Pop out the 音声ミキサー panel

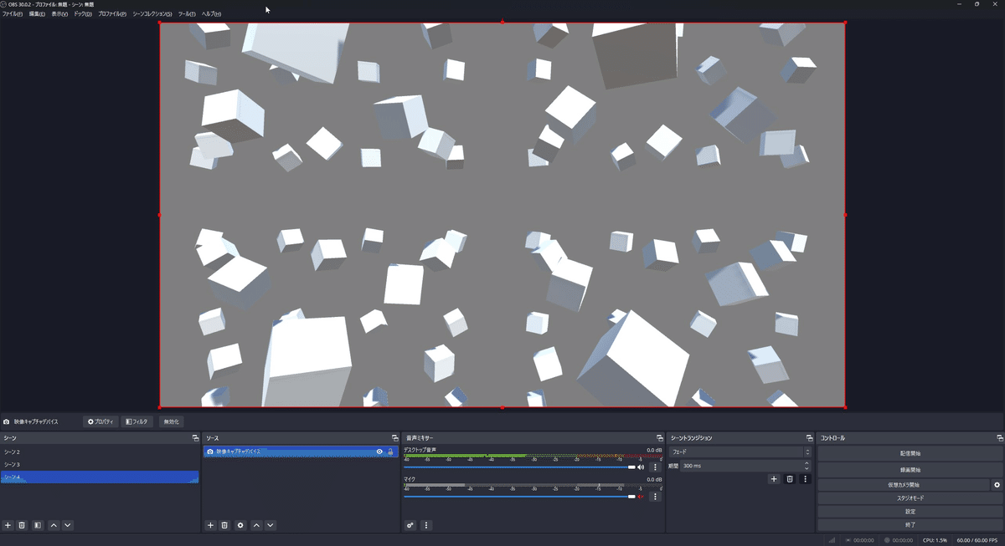click(659, 436)
